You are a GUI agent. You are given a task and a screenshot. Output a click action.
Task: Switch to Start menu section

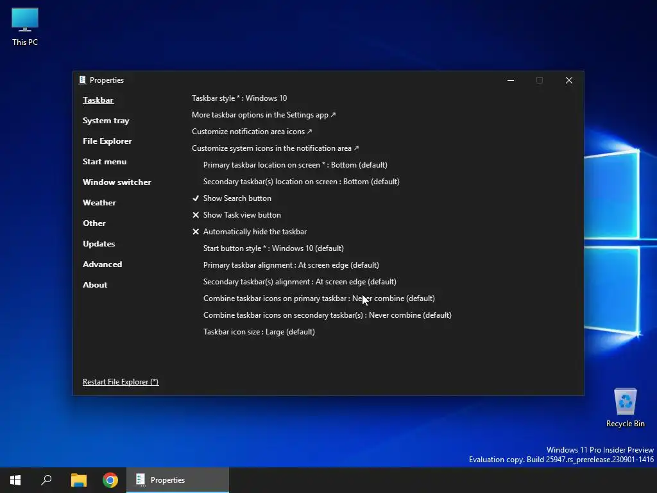coord(105,162)
